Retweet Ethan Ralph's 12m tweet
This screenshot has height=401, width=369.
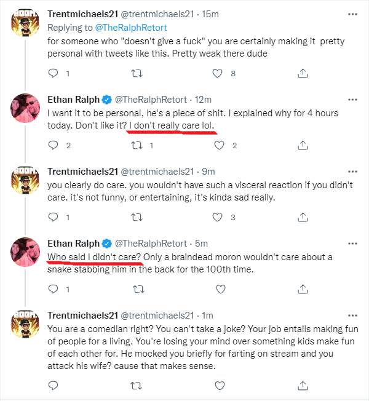coord(137,146)
